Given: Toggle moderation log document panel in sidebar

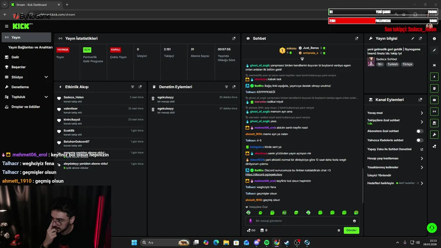Looking at the screenshot, I should click(434, 89).
